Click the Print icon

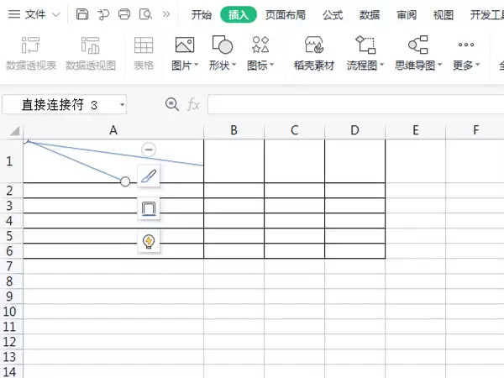[x=124, y=14]
